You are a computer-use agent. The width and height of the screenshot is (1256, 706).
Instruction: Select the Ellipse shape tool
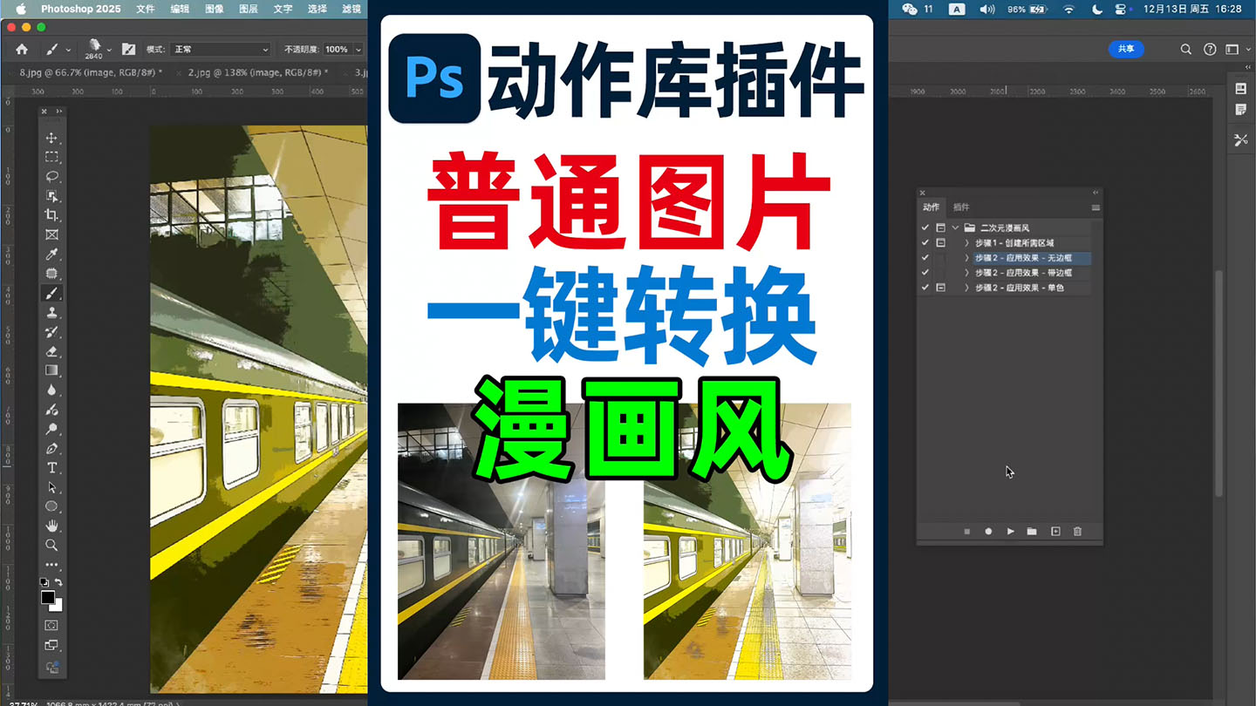[x=51, y=506]
